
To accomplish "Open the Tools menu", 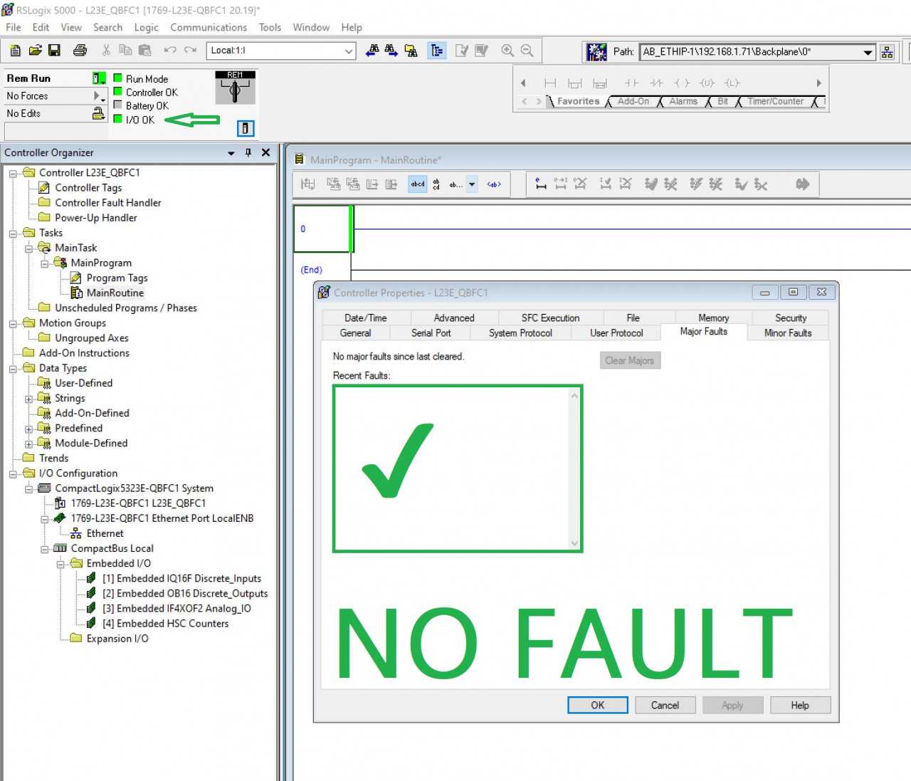I will 270,27.
